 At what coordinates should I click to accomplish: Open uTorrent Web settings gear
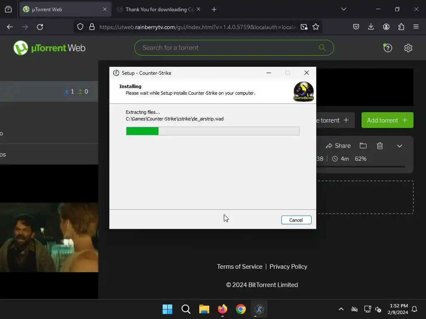[408, 48]
